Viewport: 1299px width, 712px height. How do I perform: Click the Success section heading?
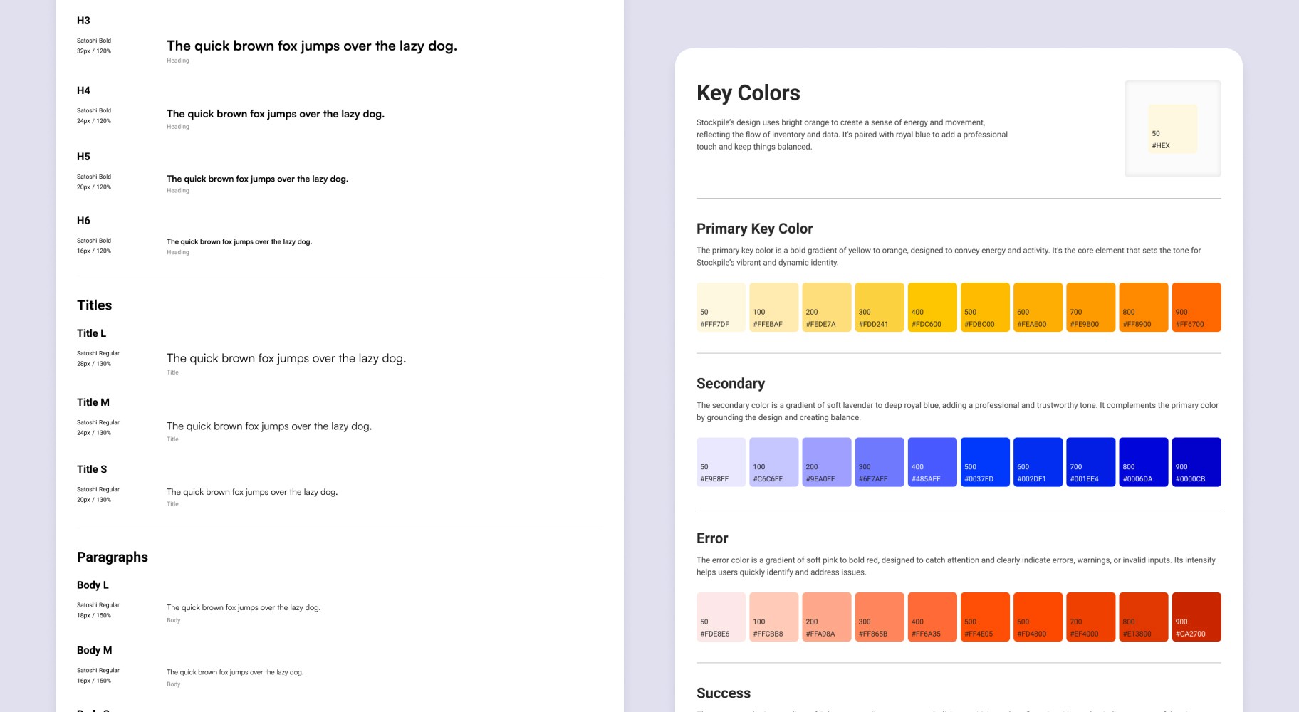(724, 693)
